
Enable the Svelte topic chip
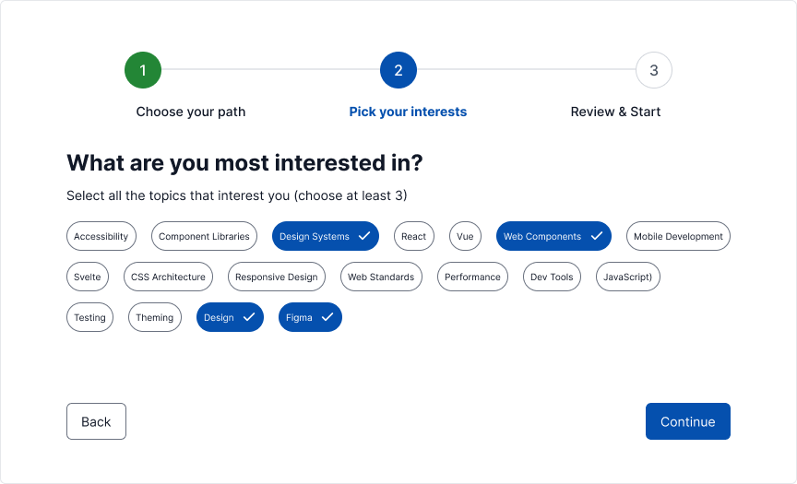(x=88, y=277)
